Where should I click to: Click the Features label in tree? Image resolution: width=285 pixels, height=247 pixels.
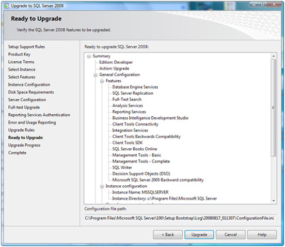[114, 81]
